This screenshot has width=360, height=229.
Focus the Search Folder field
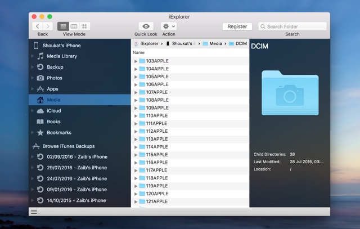292,26
